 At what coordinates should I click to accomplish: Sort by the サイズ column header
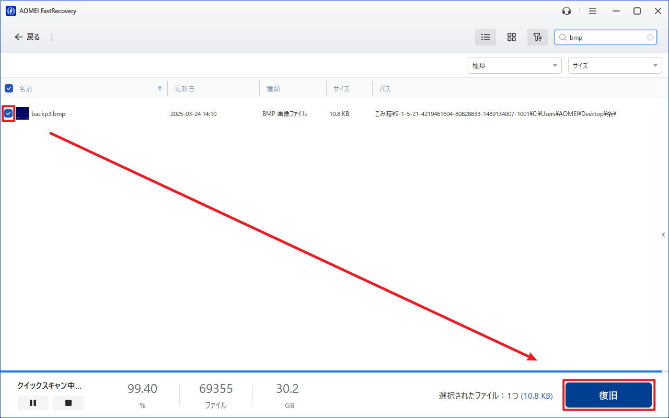tap(341, 89)
